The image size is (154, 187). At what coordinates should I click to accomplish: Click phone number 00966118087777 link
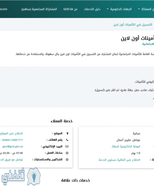coord(12,140)
